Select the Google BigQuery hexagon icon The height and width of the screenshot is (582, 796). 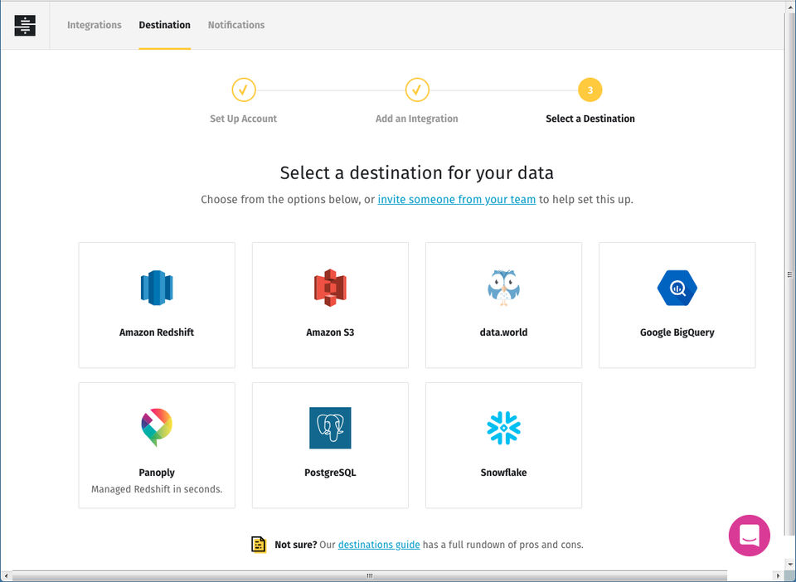point(677,288)
